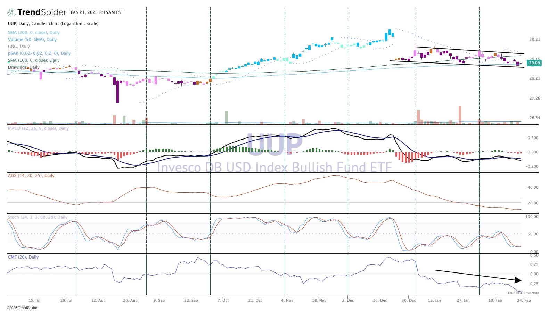
Task: Open the ADX (14, 20, 25) panel label
Action: click(x=31, y=176)
